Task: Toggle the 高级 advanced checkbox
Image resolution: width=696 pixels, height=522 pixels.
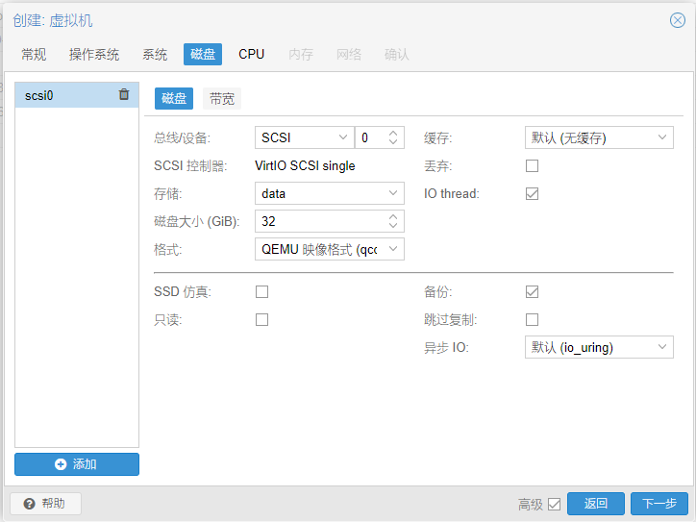Action: point(554,504)
